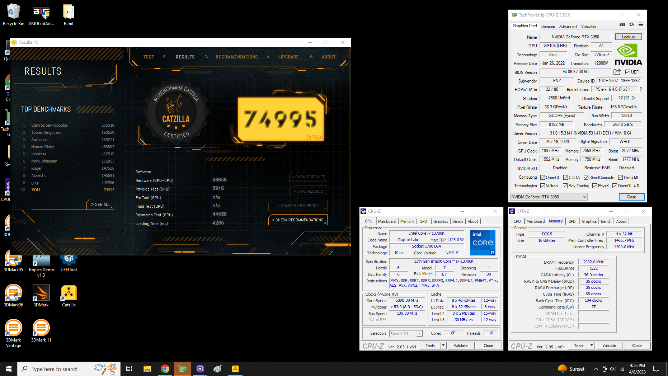Toggle the Vulkan checkbox

[543, 186]
